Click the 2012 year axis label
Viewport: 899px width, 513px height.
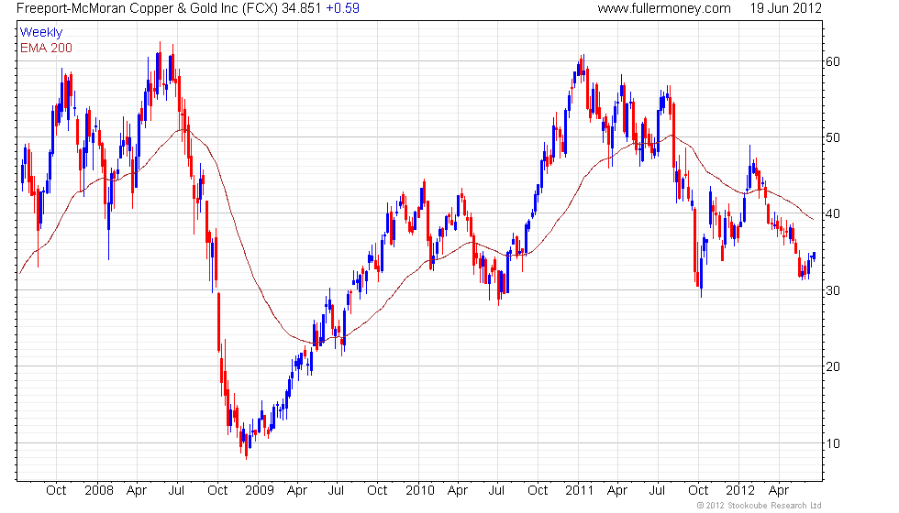tap(740, 491)
